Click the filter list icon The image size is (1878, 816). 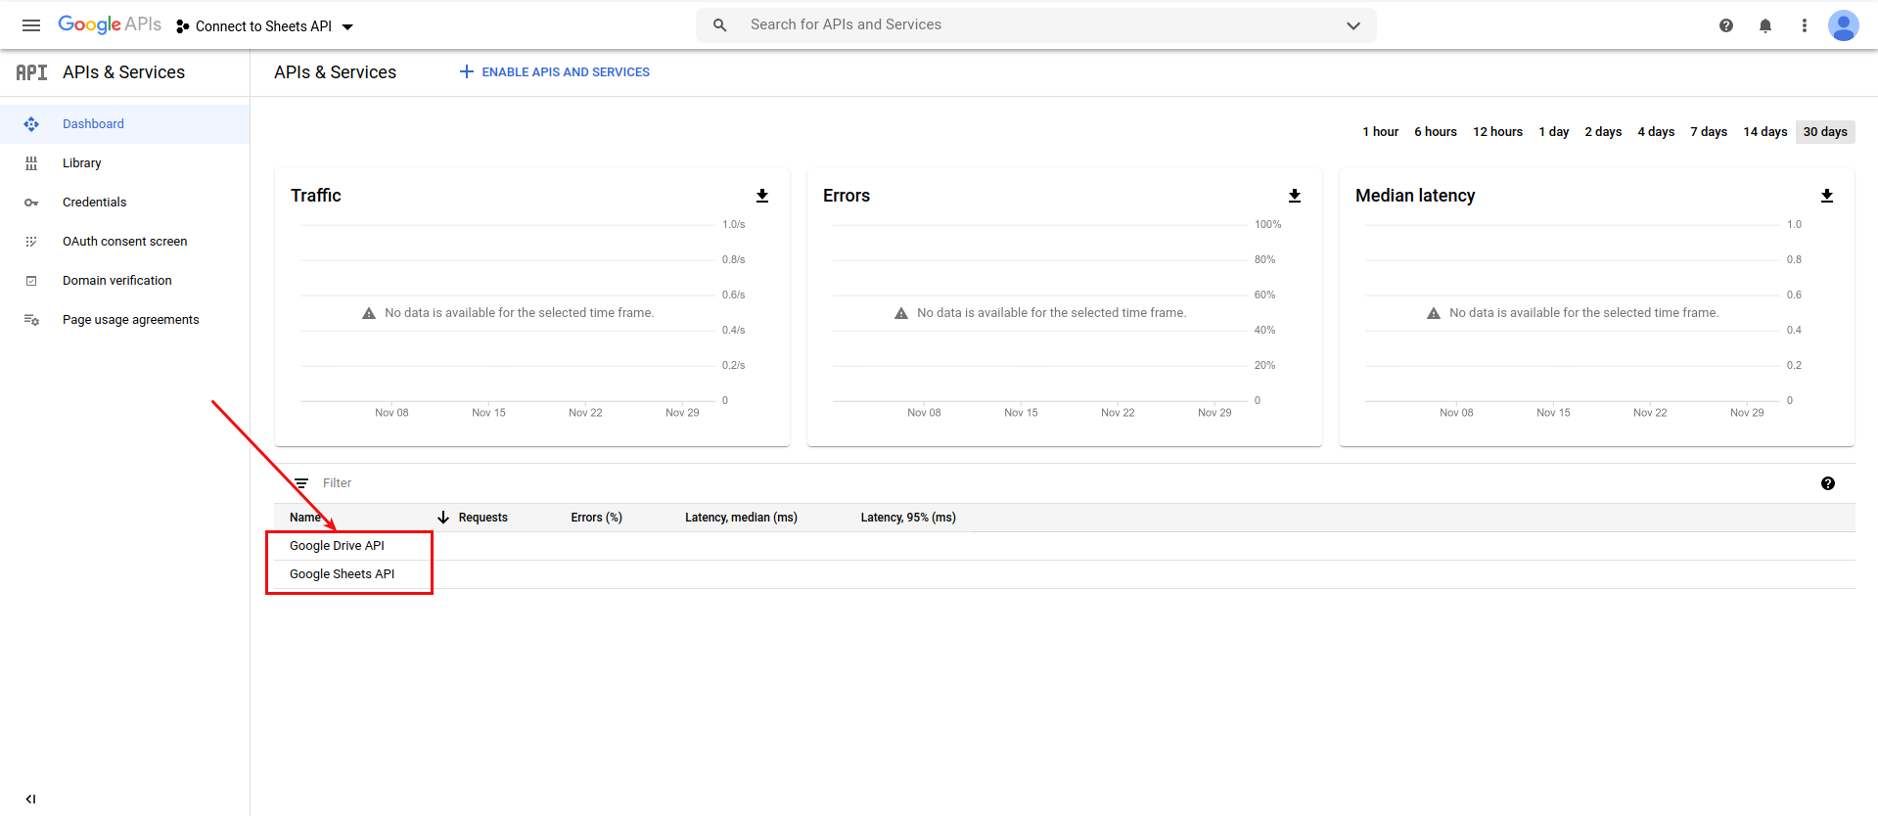pyautogui.click(x=301, y=483)
